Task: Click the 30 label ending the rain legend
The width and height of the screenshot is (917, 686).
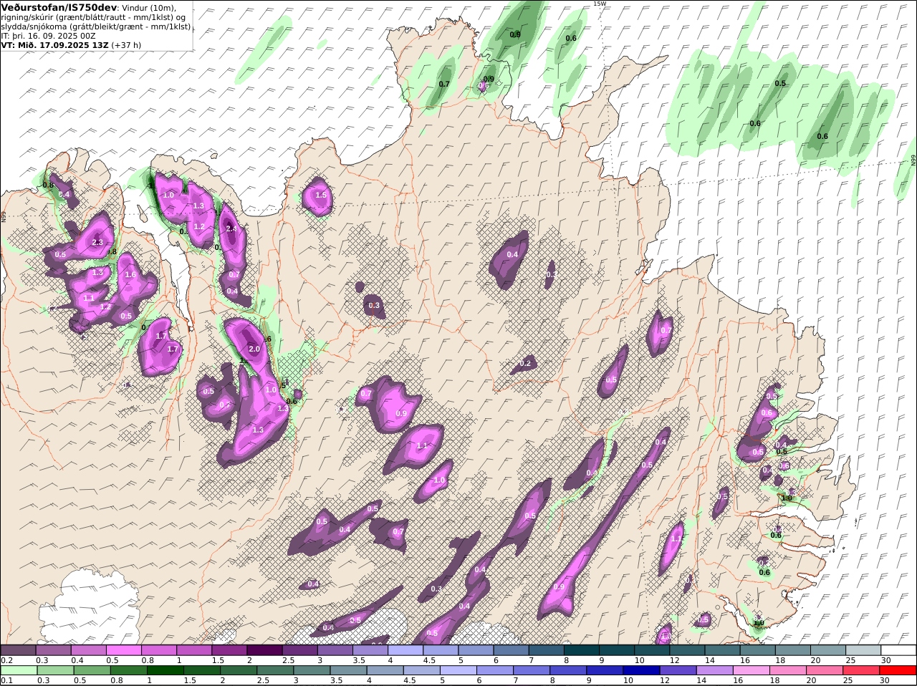Action: [885, 680]
